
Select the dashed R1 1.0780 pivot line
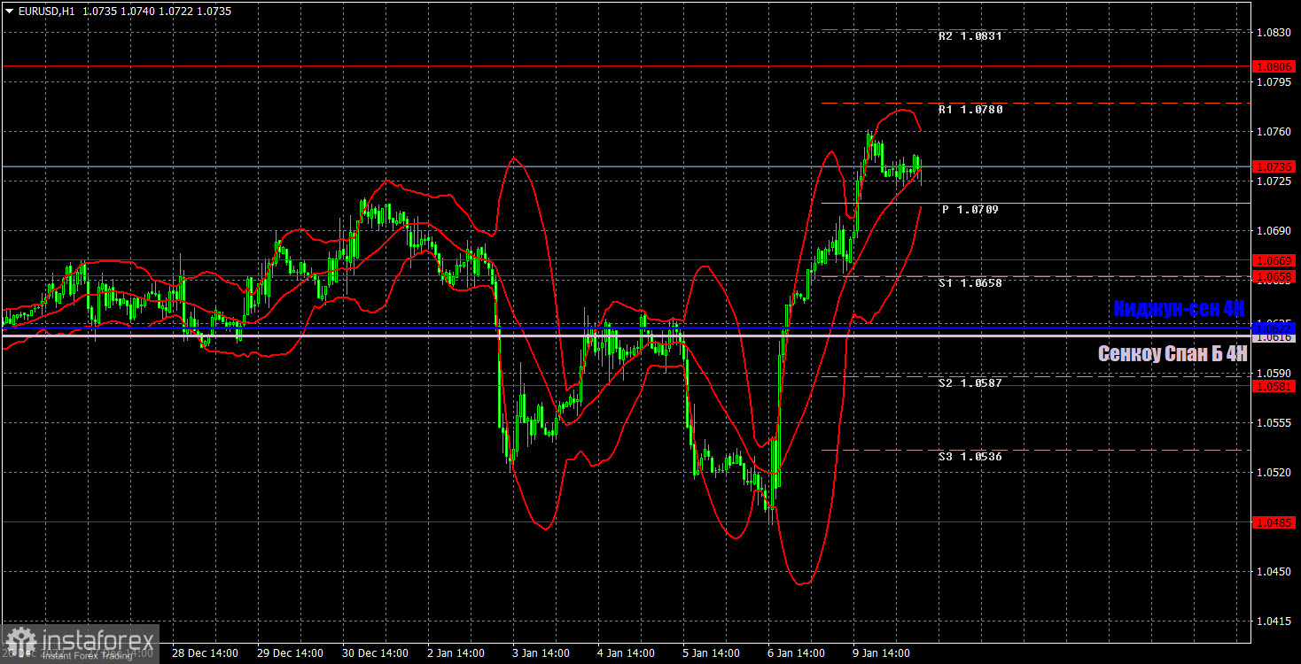(1035, 104)
